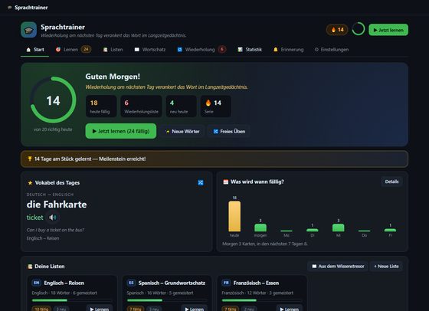Open the Einstellungen tab
429x311 pixels.
[332, 50]
